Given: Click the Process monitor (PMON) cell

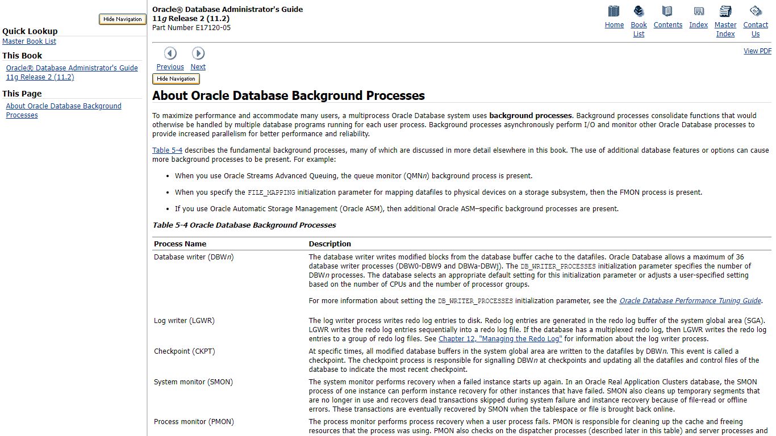Looking at the screenshot, I should click(x=194, y=422).
